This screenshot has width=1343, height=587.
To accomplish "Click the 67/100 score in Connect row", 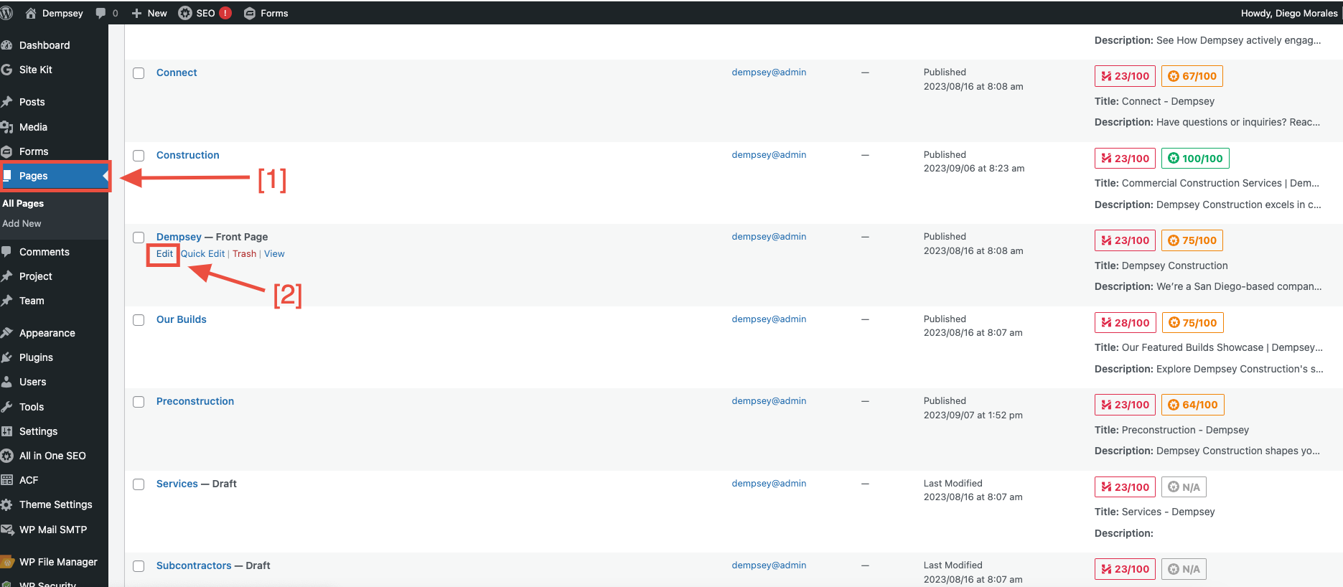I will [1192, 76].
